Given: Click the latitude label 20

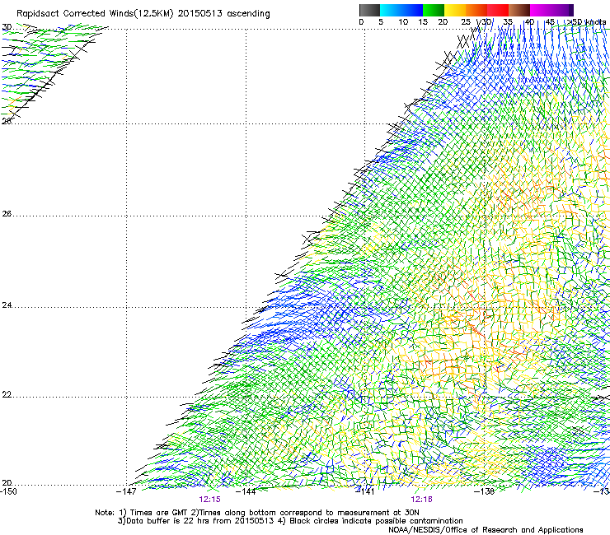Looking at the screenshot, I should pyautogui.click(x=7, y=483).
